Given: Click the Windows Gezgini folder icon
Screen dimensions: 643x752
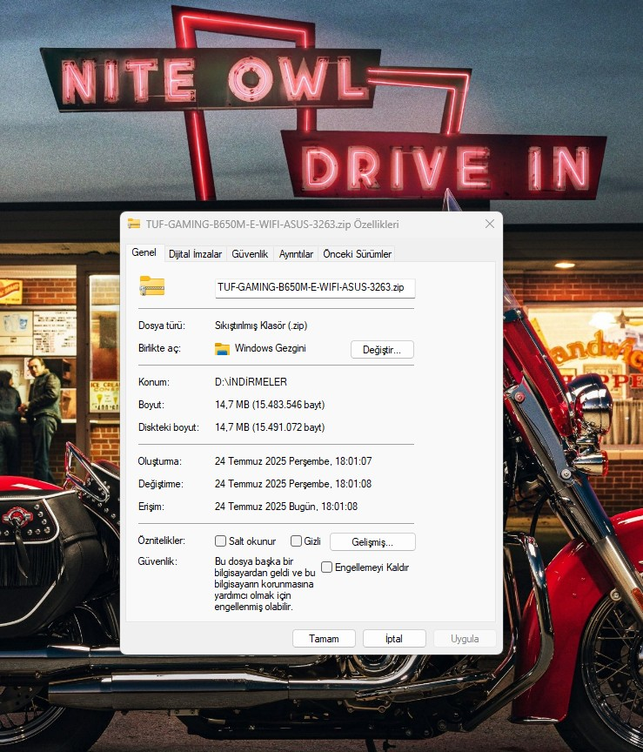Looking at the screenshot, I should click(222, 349).
